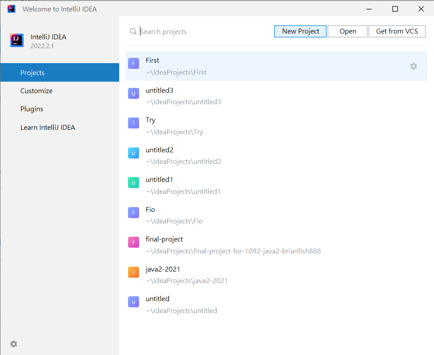Click the title bar IntelliJ app icon
This screenshot has height=355, width=434.
point(11,9)
